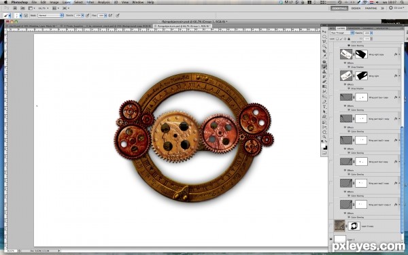
Task: Open the Arrange Documents dropdown
Action: tap(56, 8)
